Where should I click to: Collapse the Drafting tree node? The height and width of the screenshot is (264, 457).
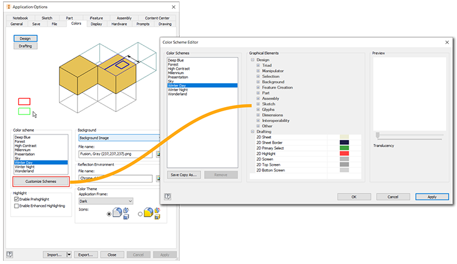(x=252, y=131)
